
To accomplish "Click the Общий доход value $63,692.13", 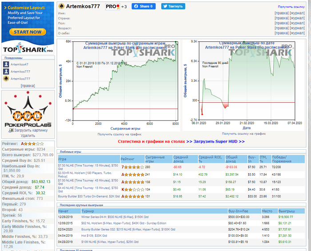I will pos(41,182).
